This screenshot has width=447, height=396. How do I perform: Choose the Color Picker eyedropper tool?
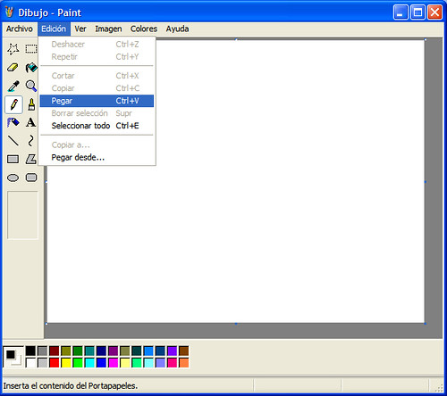pos(13,87)
